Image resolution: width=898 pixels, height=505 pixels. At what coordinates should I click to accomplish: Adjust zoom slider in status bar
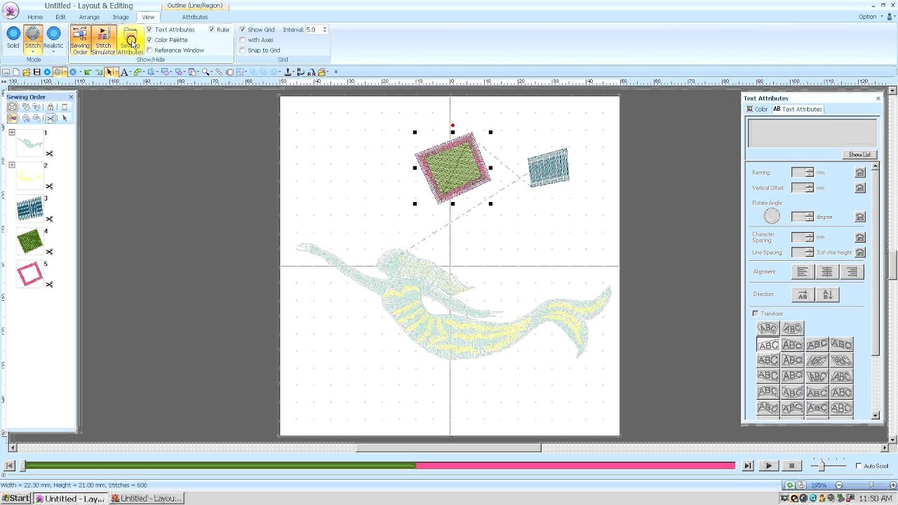coord(871,485)
